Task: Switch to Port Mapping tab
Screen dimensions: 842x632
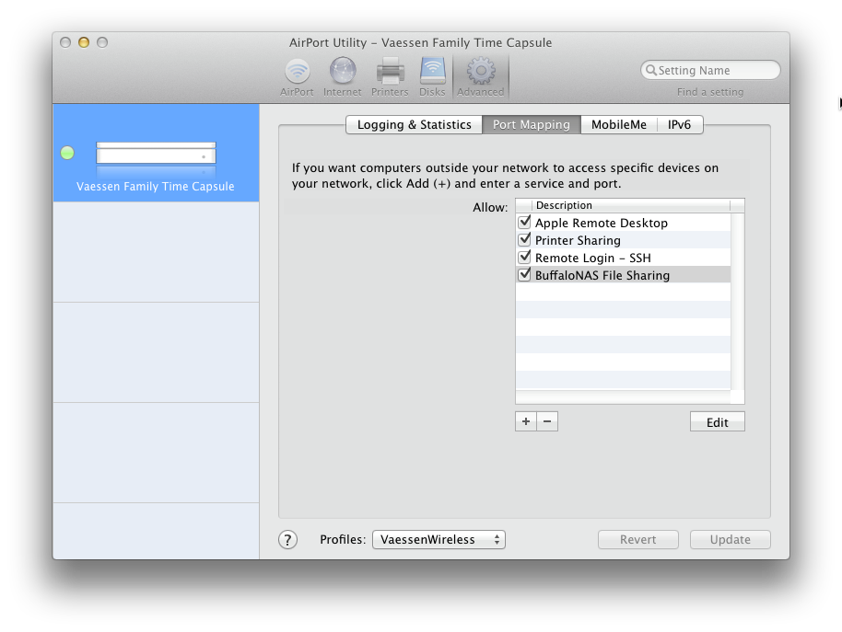Action: pyautogui.click(x=531, y=124)
